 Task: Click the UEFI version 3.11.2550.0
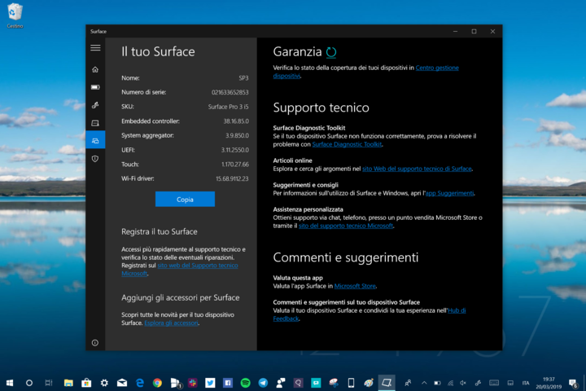(x=234, y=150)
